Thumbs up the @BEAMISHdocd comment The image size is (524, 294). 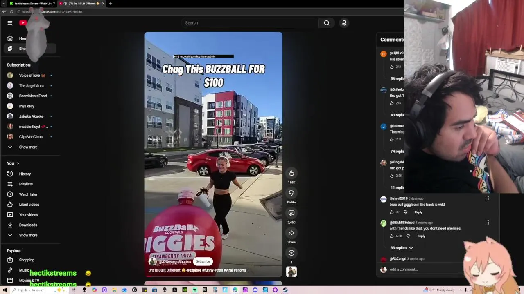point(392,236)
